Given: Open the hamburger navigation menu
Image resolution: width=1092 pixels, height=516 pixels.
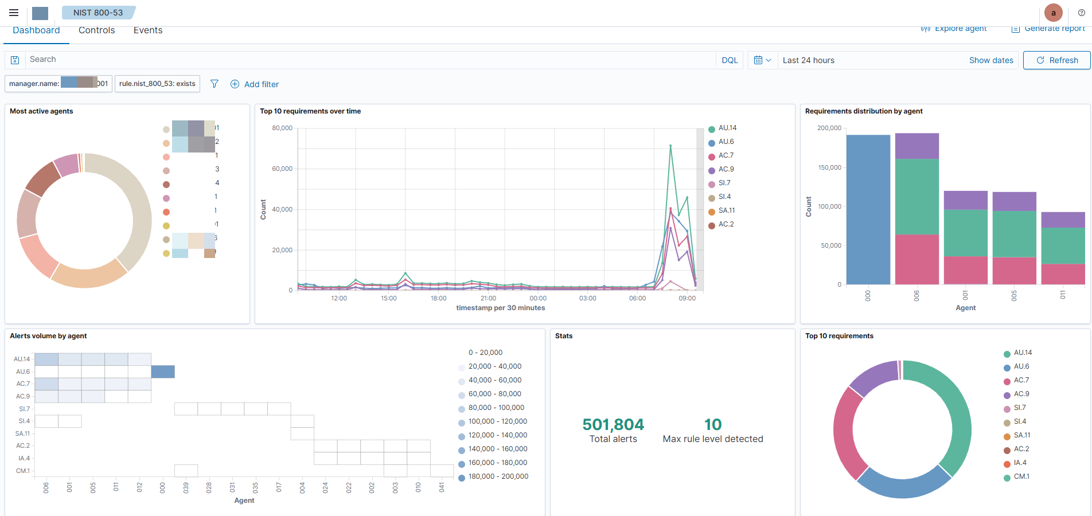Looking at the screenshot, I should coord(14,13).
